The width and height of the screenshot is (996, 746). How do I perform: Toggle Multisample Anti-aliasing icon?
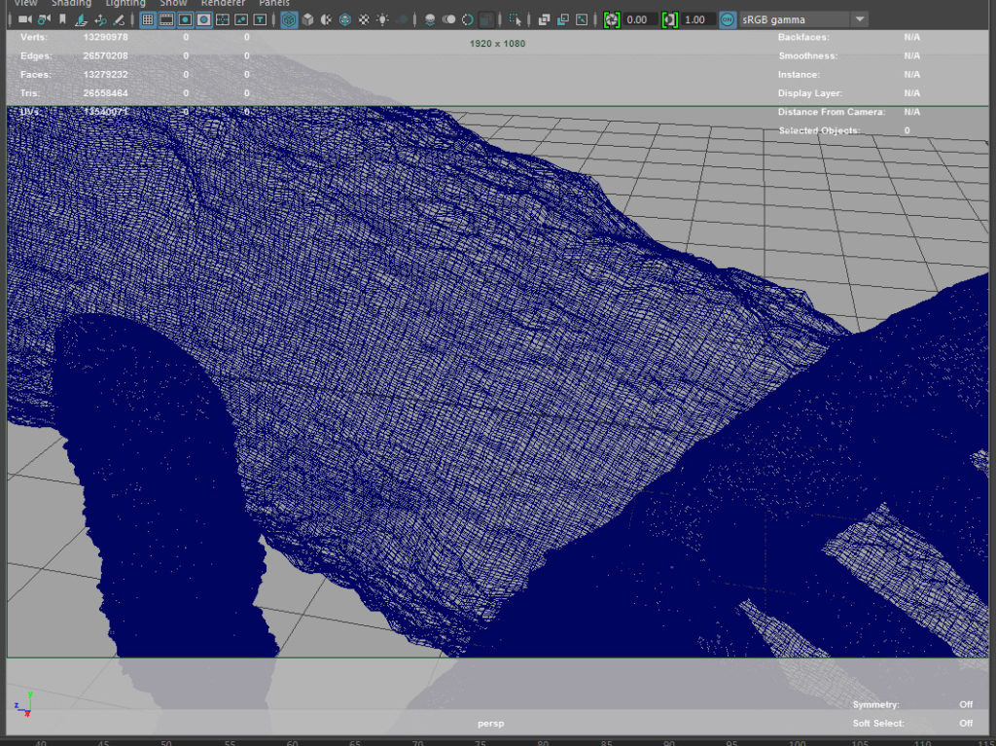468,19
